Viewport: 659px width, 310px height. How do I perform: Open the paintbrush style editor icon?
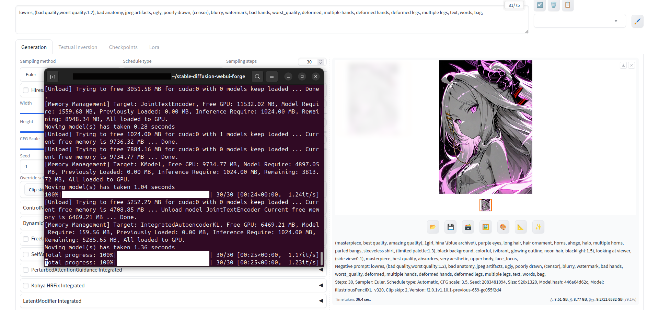tap(637, 21)
